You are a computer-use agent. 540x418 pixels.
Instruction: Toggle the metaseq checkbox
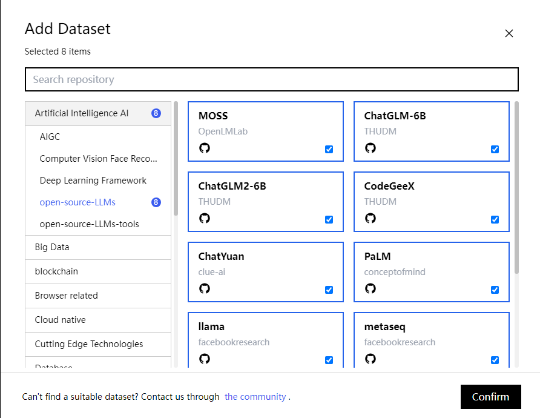pyautogui.click(x=495, y=360)
